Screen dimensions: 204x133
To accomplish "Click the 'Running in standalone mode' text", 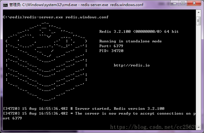I will click(x=130, y=41).
